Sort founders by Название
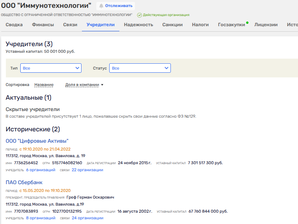Viewport: 298px width, 224px height. tap(44, 85)
